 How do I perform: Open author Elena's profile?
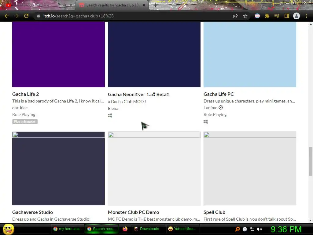[113, 108]
